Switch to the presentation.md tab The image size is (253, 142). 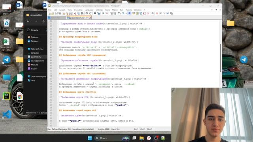click(77, 18)
